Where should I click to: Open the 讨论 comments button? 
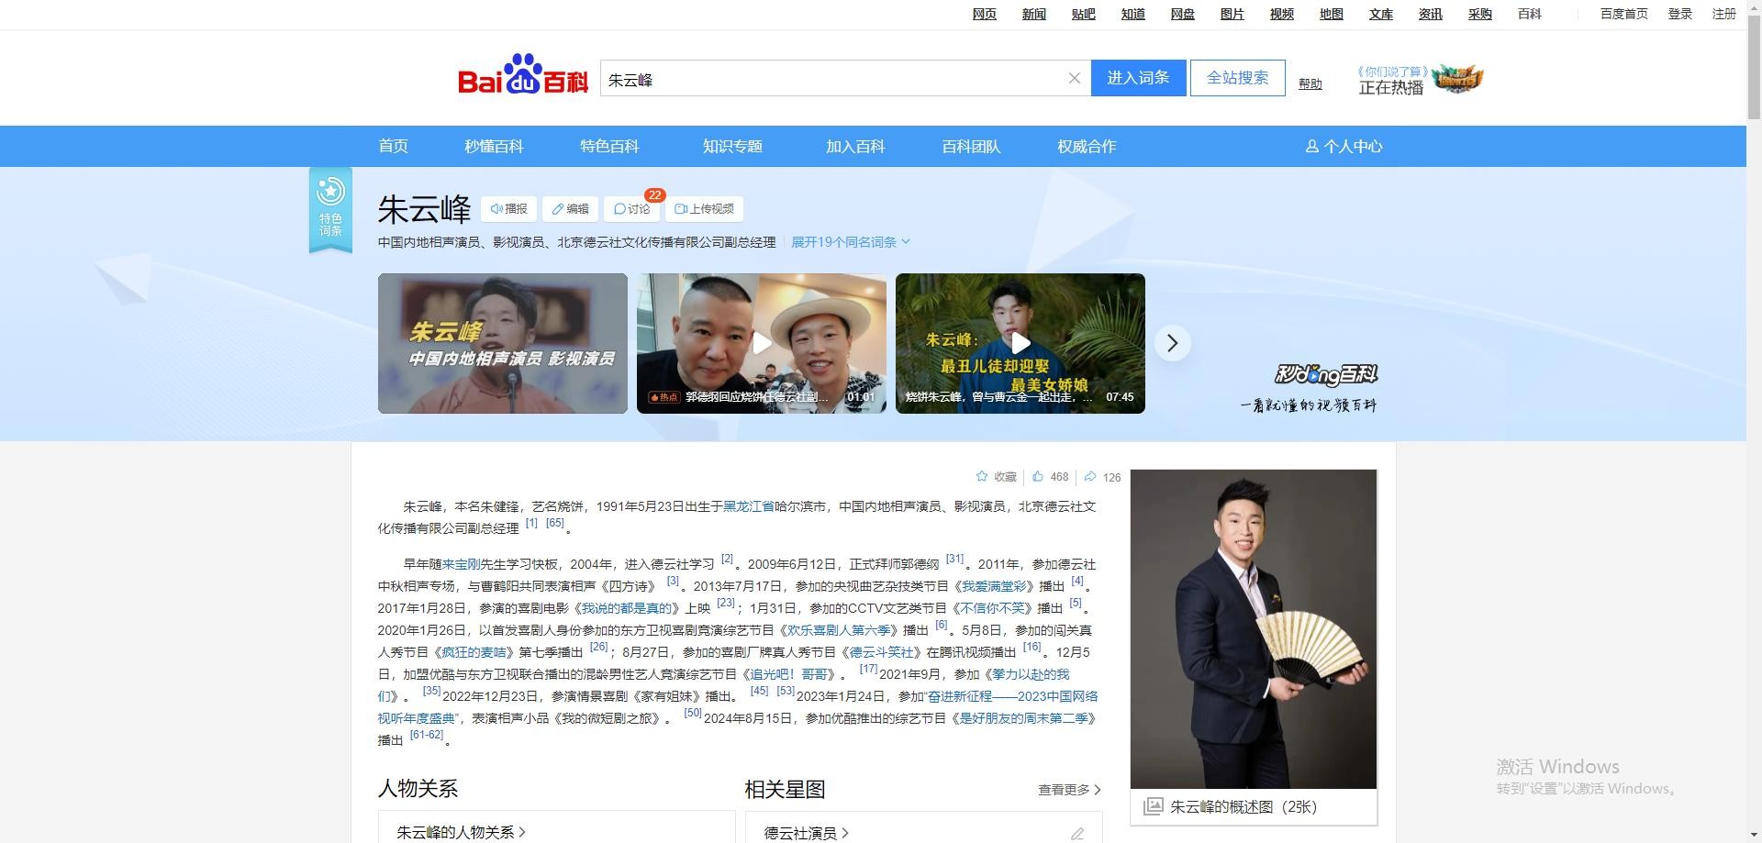point(631,209)
